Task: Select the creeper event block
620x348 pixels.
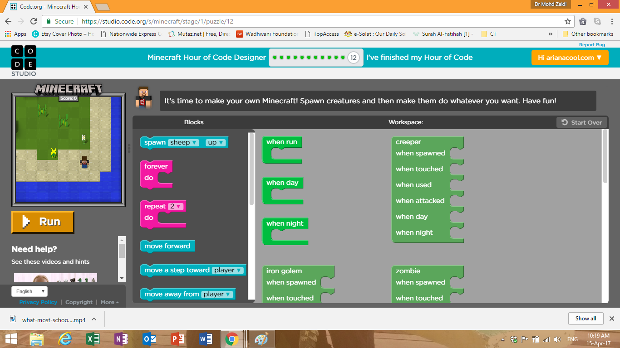Action: point(428,189)
